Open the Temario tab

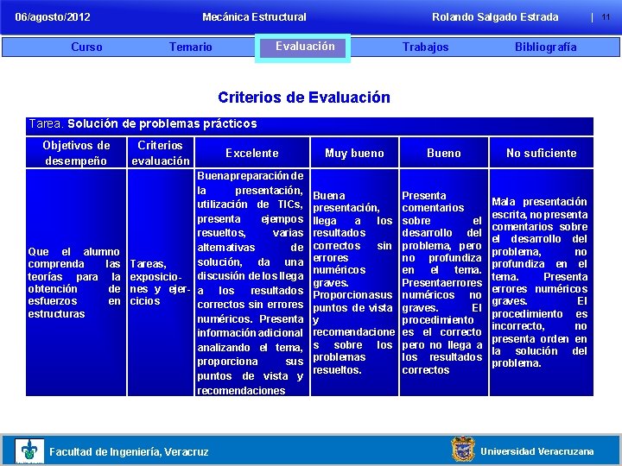pyautogui.click(x=190, y=47)
